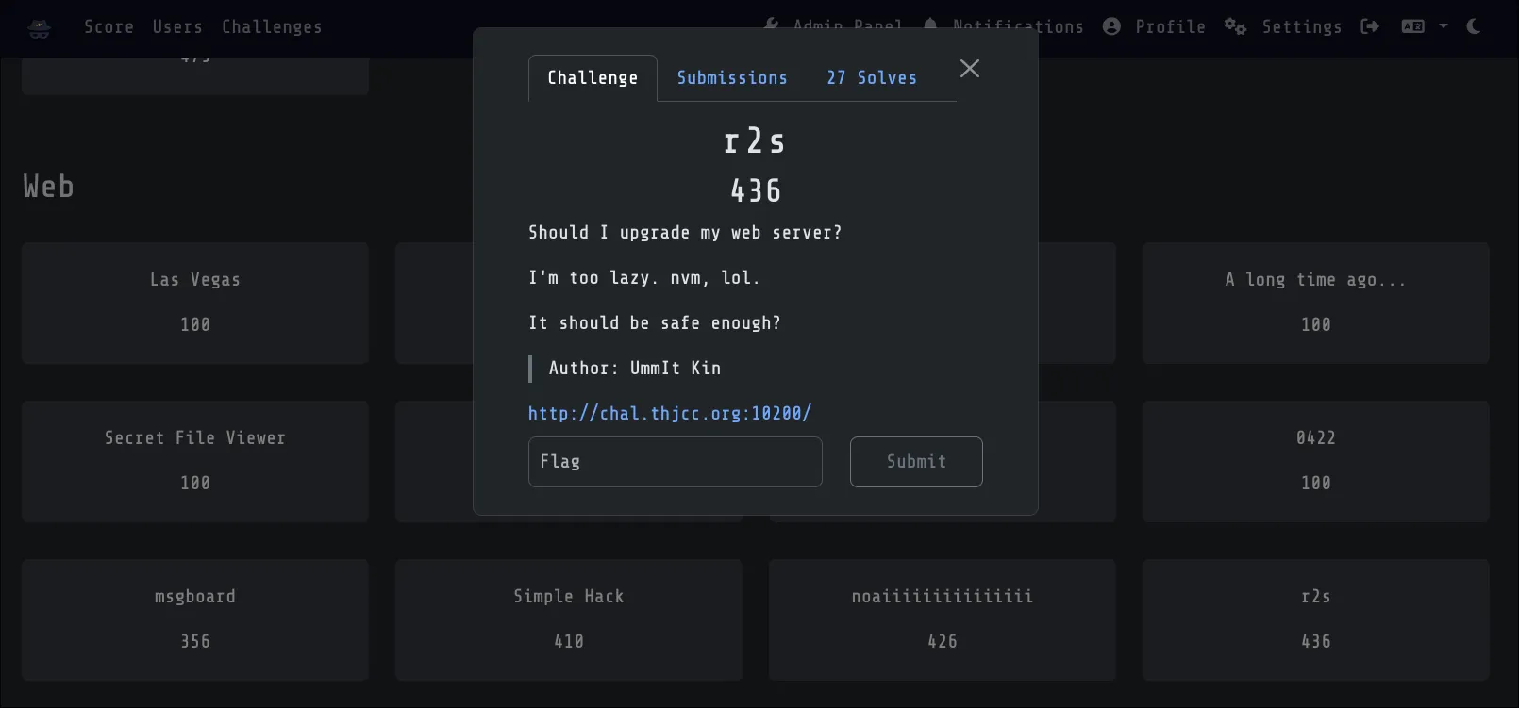Click 'Should I upgrade my web server?' text
The width and height of the screenshot is (1519, 708).
tap(685, 233)
